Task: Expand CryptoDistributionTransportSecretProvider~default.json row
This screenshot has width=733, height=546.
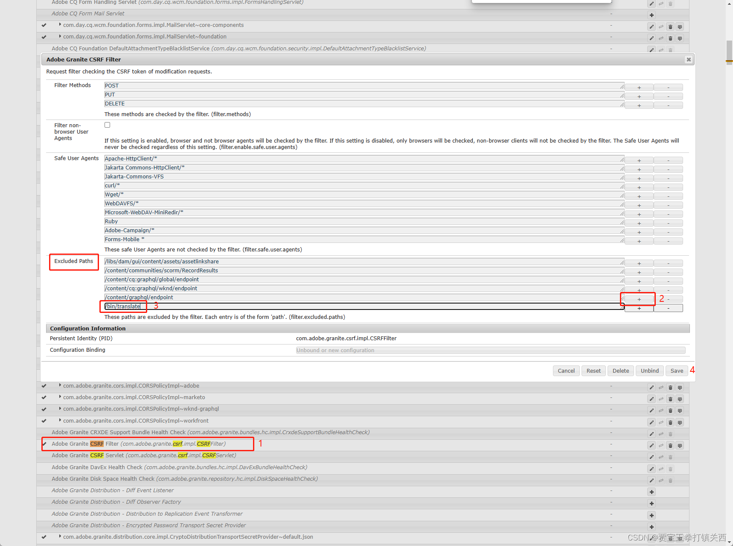Action: pyautogui.click(x=60, y=537)
